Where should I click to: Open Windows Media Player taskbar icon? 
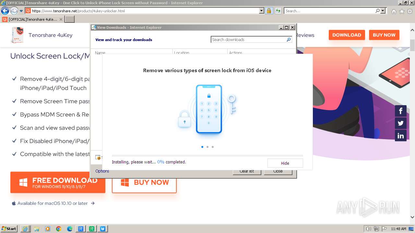[48, 229]
